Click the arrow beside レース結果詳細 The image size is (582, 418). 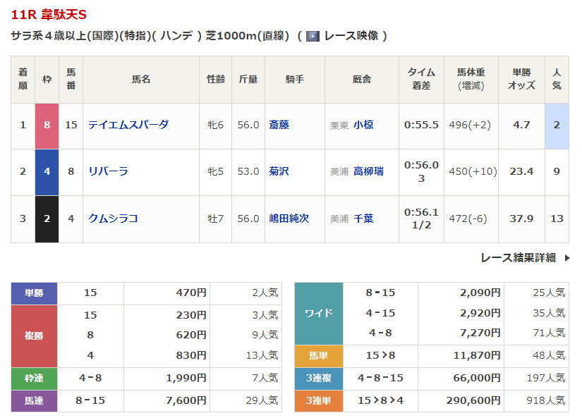pyautogui.click(x=566, y=258)
